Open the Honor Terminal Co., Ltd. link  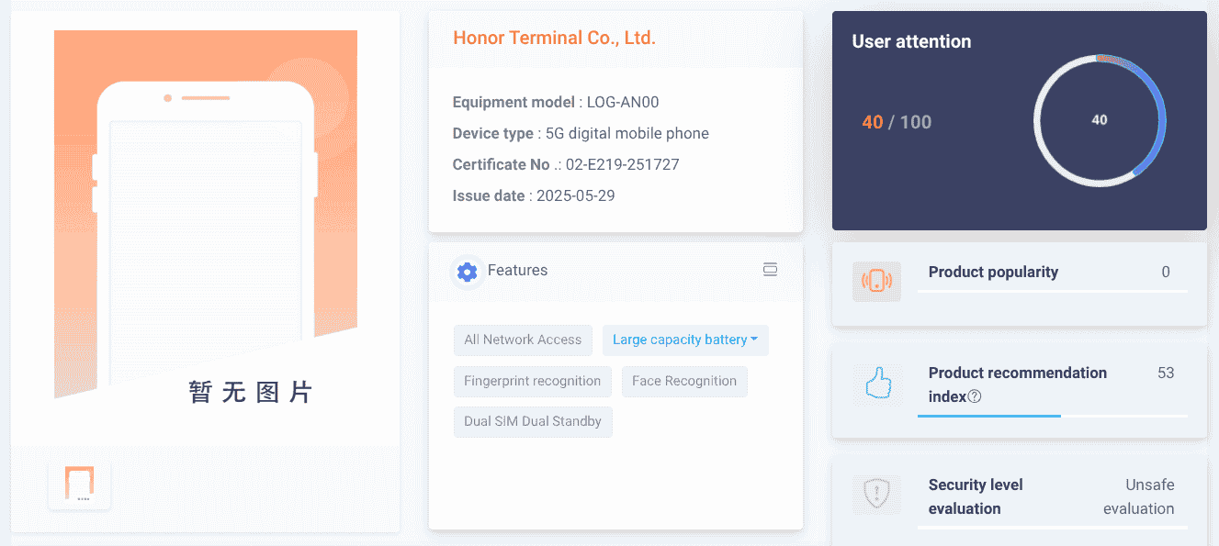(x=554, y=39)
